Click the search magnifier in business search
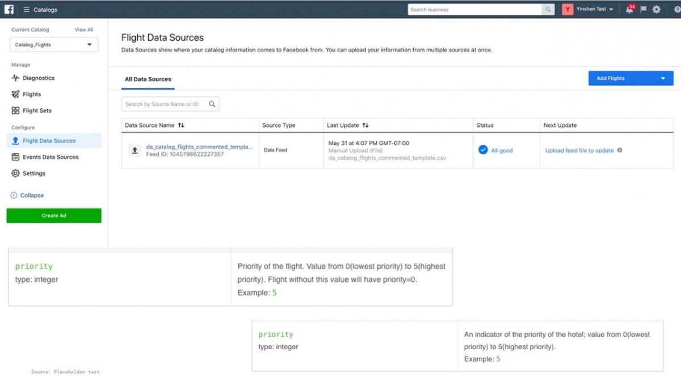681x378 pixels. pos(548,10)
